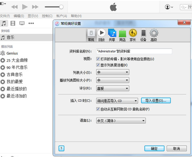
Task: Open the 语言 language dropdown
Action: [121, 121]
